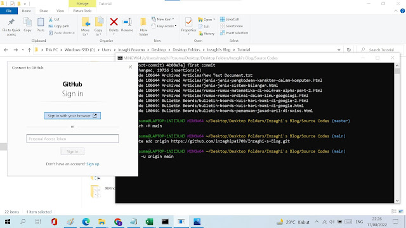Click Sign in with your browser
Viewport: 406px width, 228px height.
[72, 116]
